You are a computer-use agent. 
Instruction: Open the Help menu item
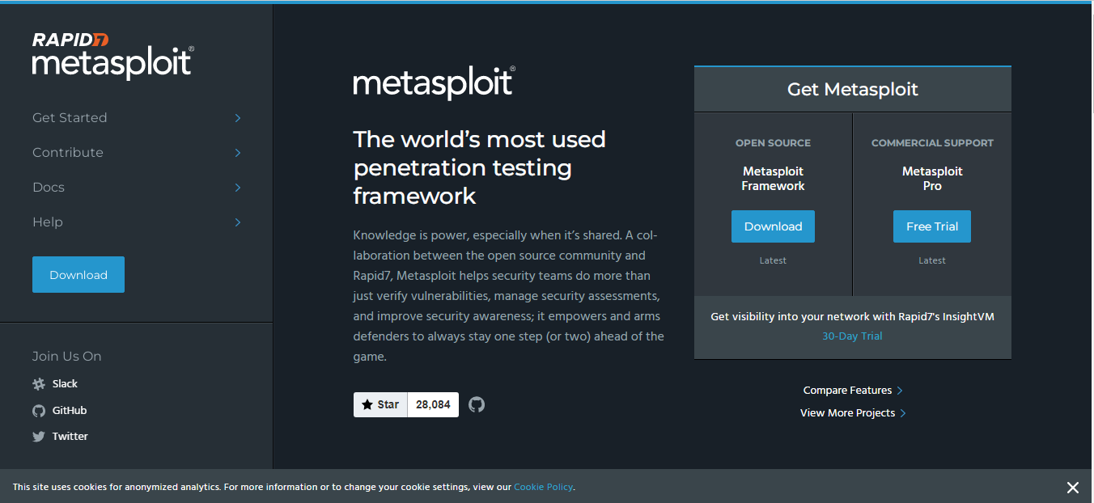click(48, 222)
